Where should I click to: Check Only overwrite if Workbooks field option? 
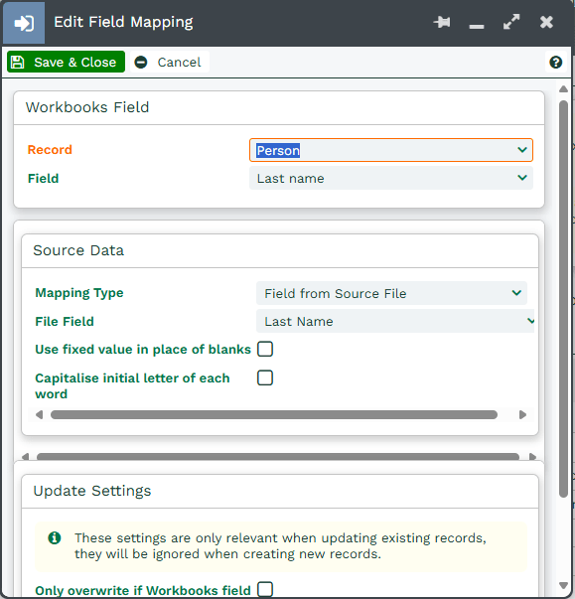pyautogui.click(x=265, y=589)
